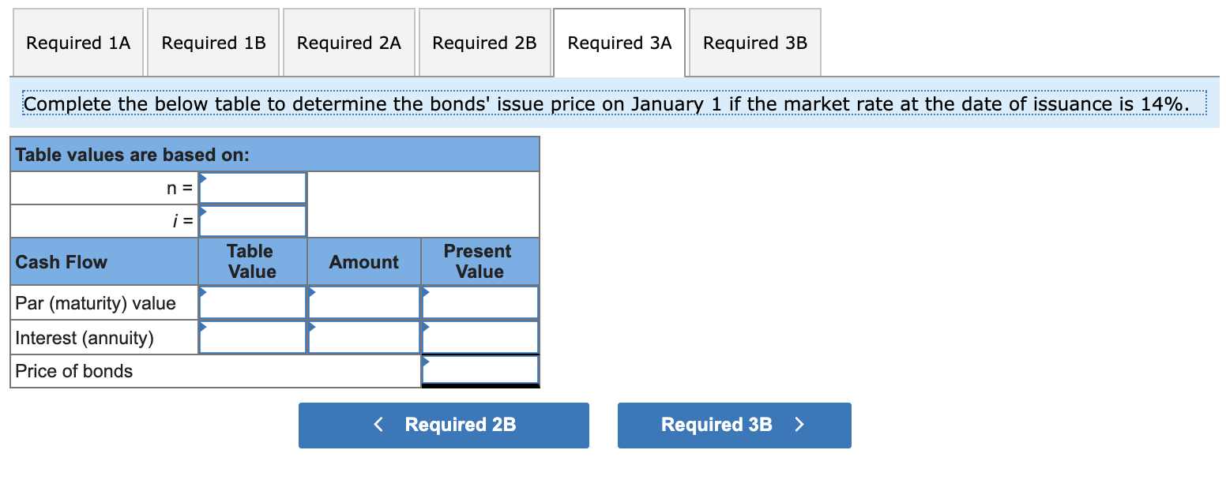The image size is (1226, 480).
Task: Switch to the Required 1B tab
Action: (213, 43)
